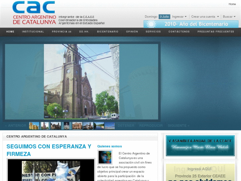The image size is (241, 181).
Task: Select the sixth domed building thumbnail
Action: pos(88,126)
